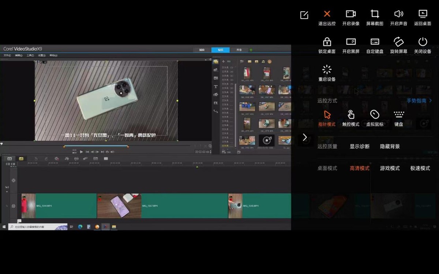This screenshot has width=439, height=274.
Task: Open the FX filter library icon
Action: coord(216,103)
